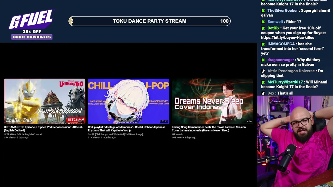Viewport: 333px width, 187px height.
Task: Click the CODE: HAWKILLES promo badge
Action: click(32, 37)
